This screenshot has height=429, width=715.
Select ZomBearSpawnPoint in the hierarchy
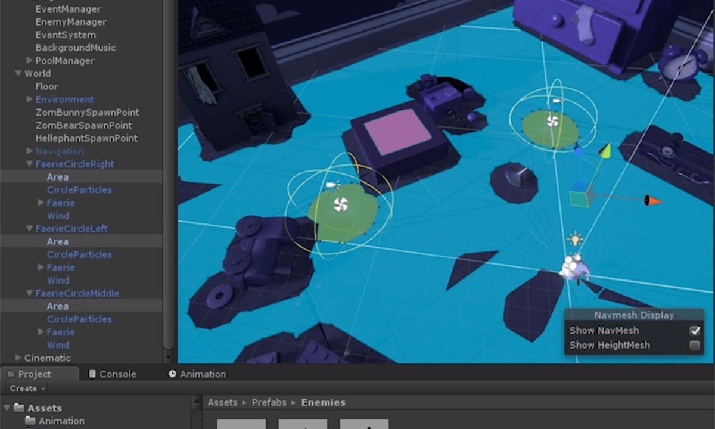(x=83, y=125)
